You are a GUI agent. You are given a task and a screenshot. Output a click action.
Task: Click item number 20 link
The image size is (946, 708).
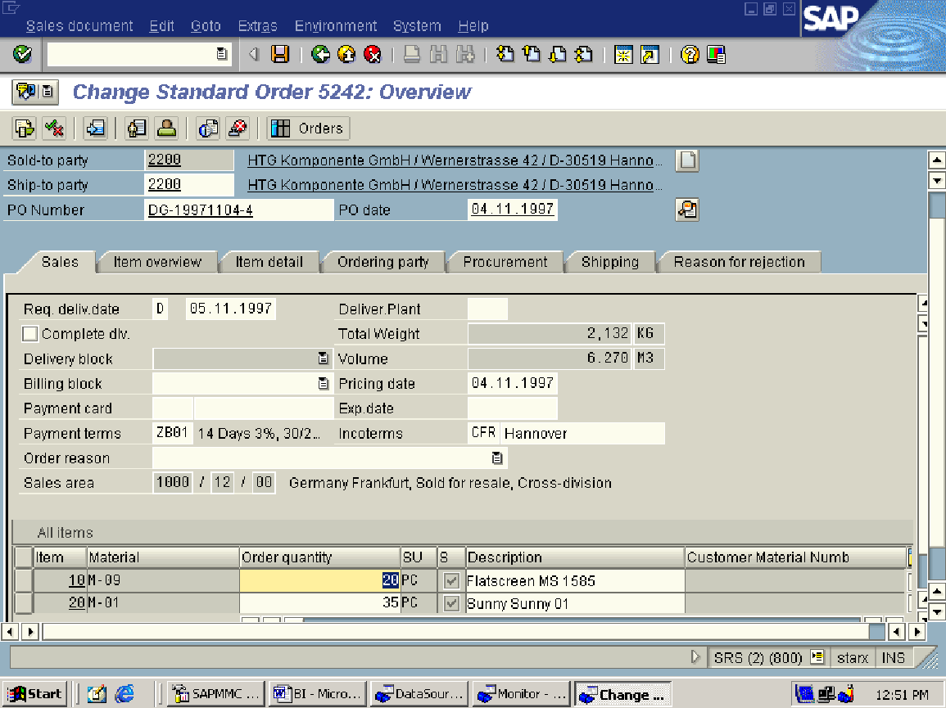tap(77, 602)
